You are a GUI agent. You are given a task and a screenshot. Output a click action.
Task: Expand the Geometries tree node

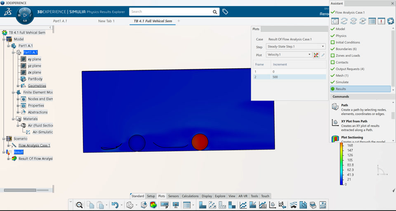[x=18, y=86]
